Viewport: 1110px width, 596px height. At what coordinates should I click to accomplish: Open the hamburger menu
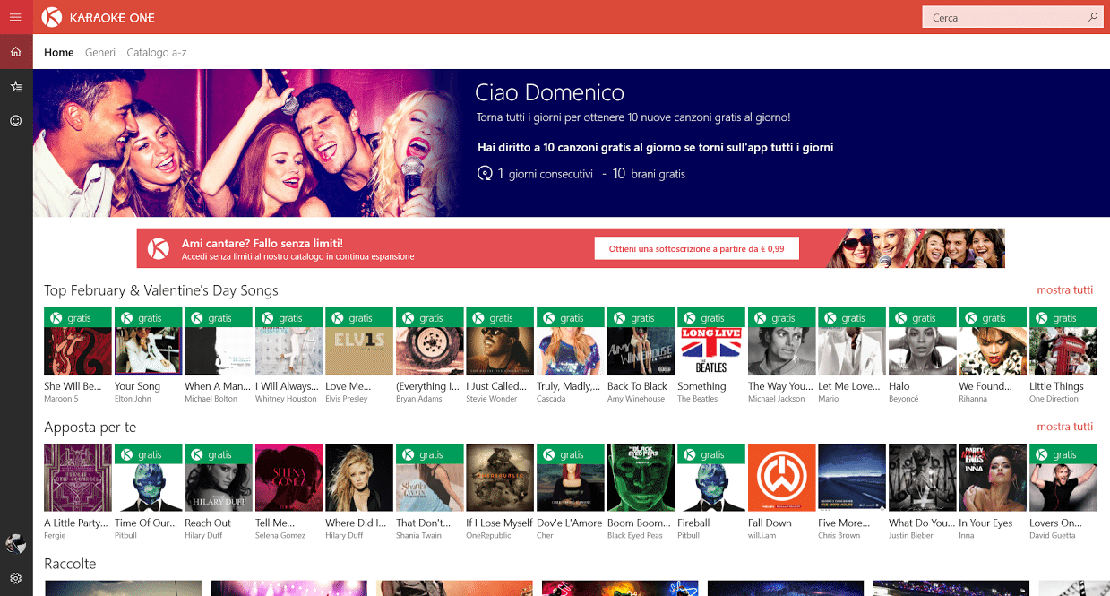(x=15, y=17)
